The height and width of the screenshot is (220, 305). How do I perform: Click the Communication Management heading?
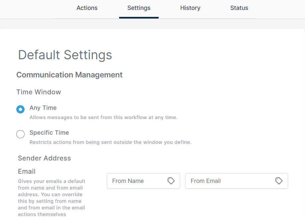tap(69, 75)
